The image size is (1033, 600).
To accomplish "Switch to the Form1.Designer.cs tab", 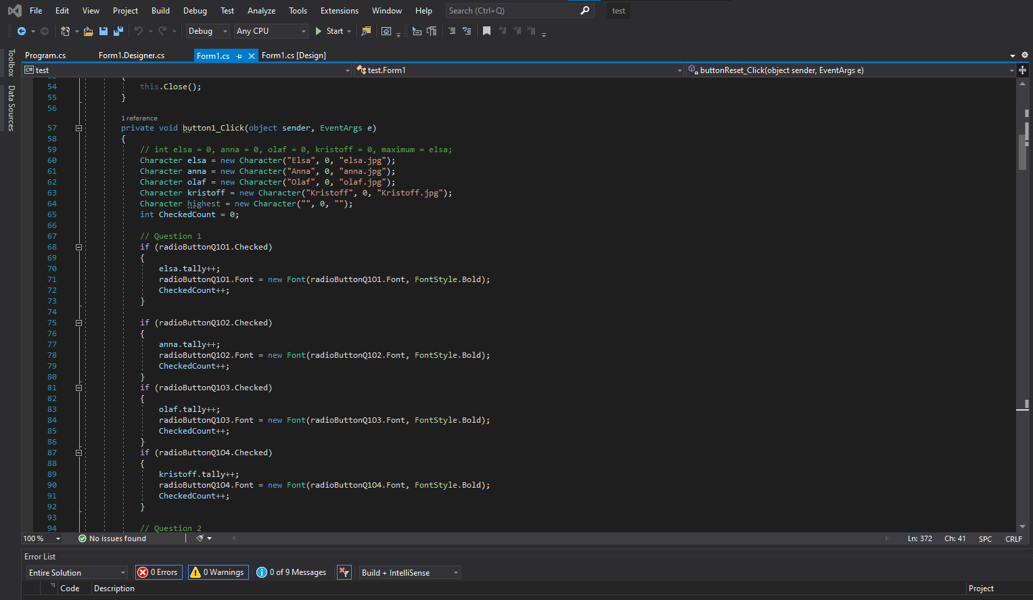I will [131, 55].
